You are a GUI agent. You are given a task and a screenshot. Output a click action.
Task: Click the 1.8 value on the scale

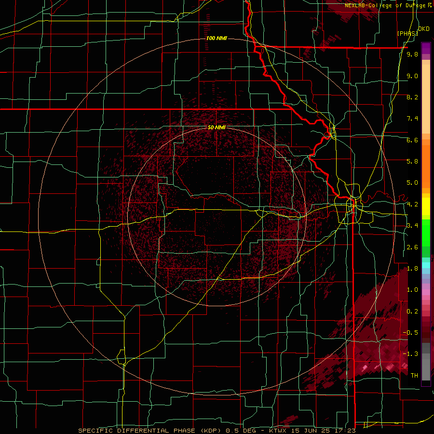(412, 269)
